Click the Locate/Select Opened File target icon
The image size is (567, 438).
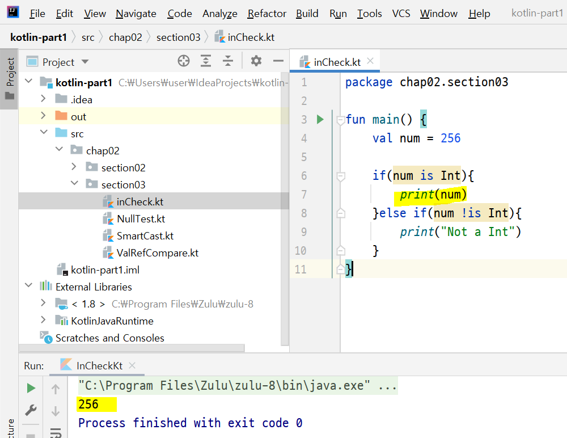click(184, 61)
